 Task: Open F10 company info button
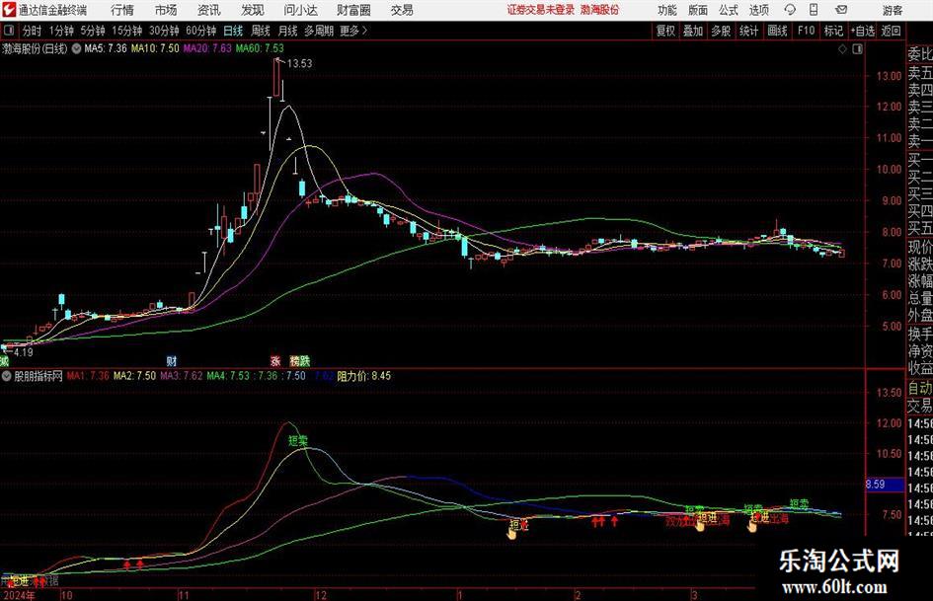pos(806,31)
